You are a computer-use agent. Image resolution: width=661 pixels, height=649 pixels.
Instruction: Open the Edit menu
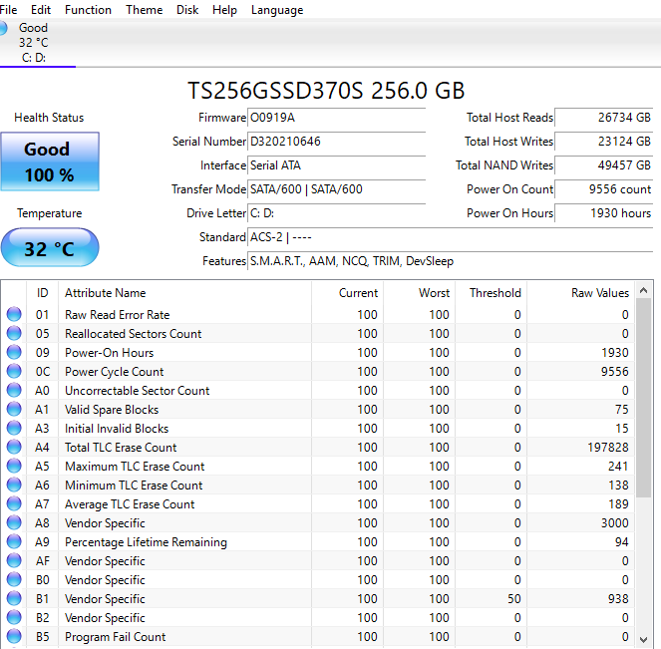tap(41, 9)
